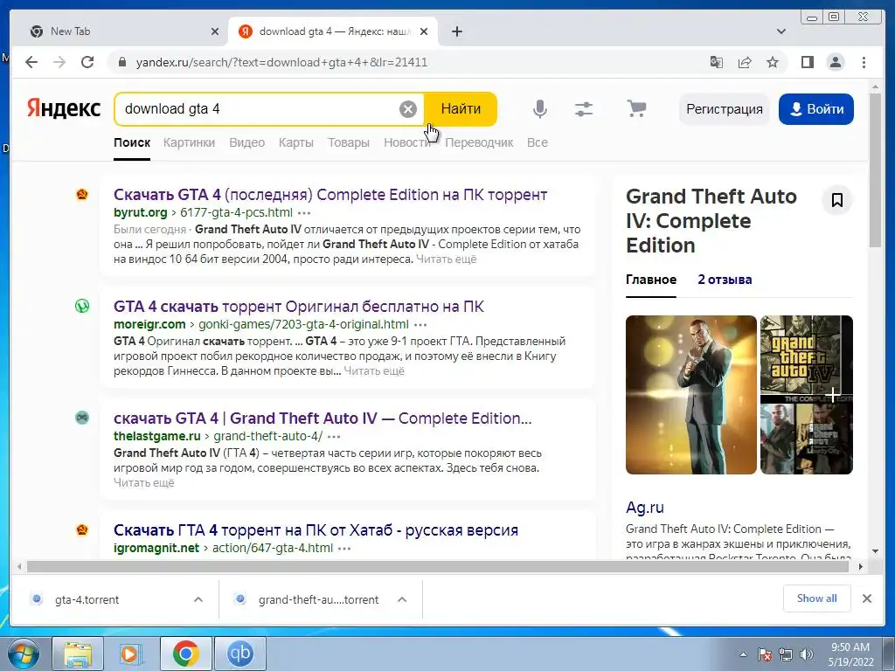895x671 pixels.
Task: Open Yandex search settings sliders icon
Action: pyautogui.click(x=583, y=109)
